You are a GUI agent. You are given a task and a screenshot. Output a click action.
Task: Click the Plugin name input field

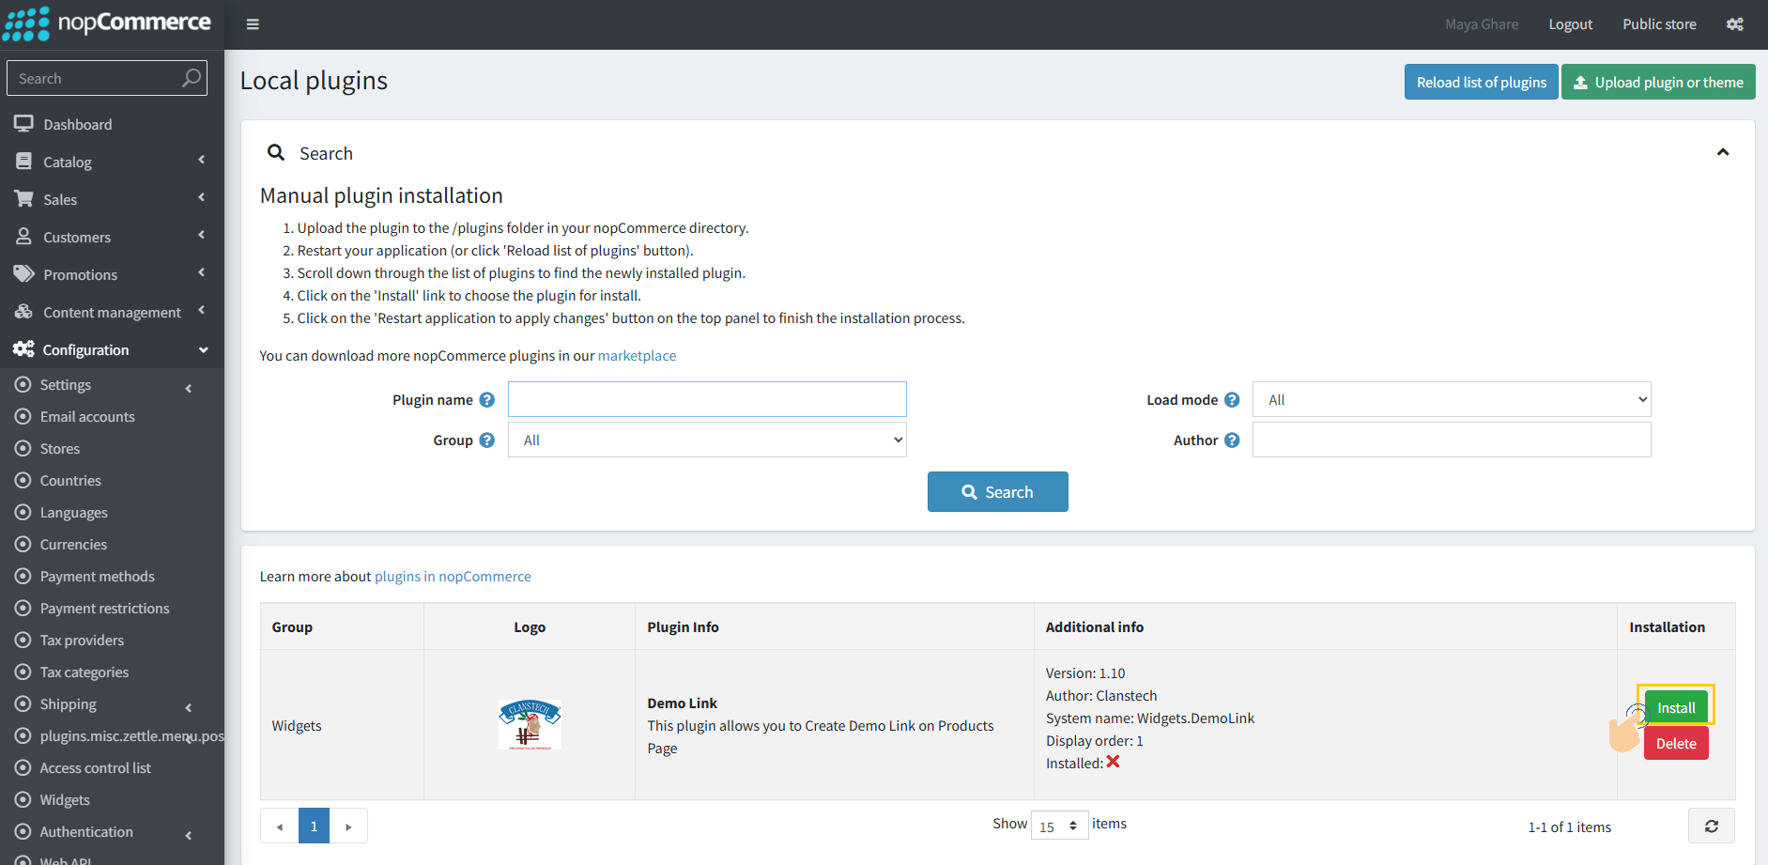click(707, 400)
